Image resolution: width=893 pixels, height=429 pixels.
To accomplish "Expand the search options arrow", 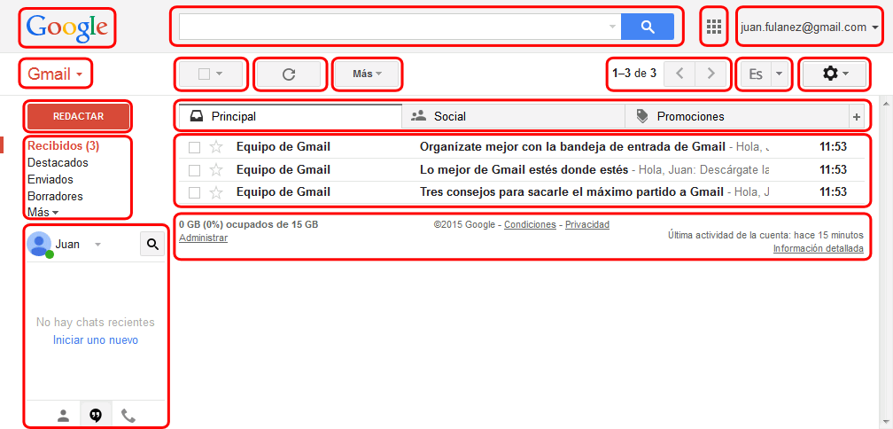I will (x=612, y=27).
